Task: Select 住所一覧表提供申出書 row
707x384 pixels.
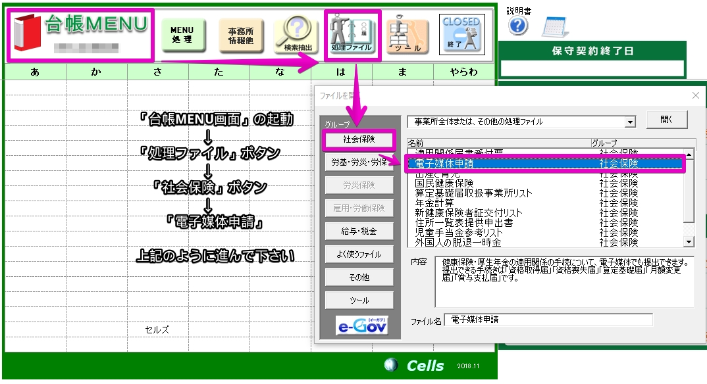Action: coord(544,223)
